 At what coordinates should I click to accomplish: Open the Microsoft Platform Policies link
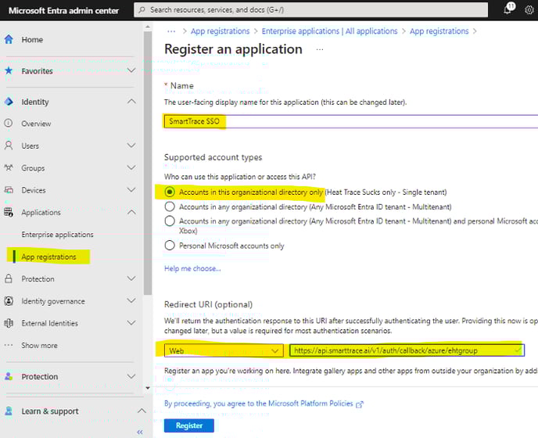[310, 404]
